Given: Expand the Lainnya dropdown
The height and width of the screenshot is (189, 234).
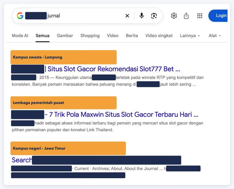Looking at the screenshot, I should coord(190,35).
